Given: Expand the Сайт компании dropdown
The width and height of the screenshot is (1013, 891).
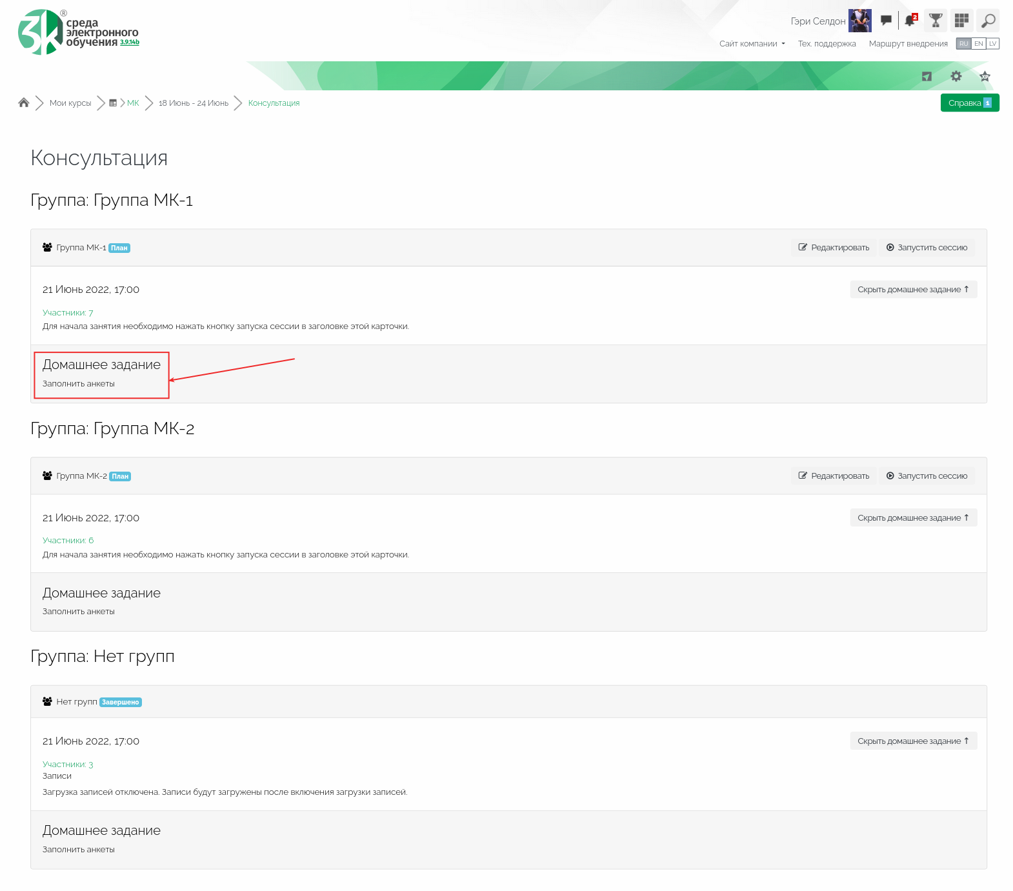Looking at the screenshot, I should (752, 44).
